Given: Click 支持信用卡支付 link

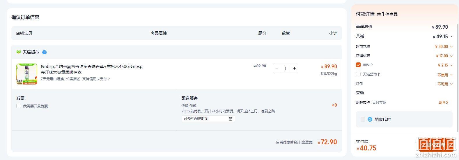Looking at the screenshot, I should click(95, 79).
